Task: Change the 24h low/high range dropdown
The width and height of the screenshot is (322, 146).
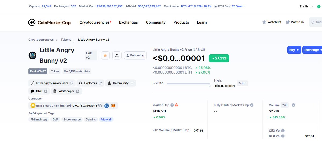Action: click(x=242, y=83)
